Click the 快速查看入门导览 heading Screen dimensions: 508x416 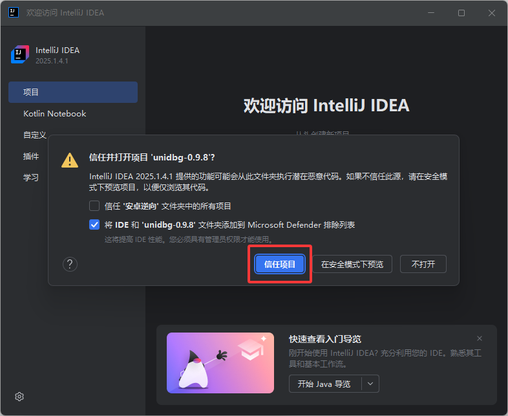point(325,339)
